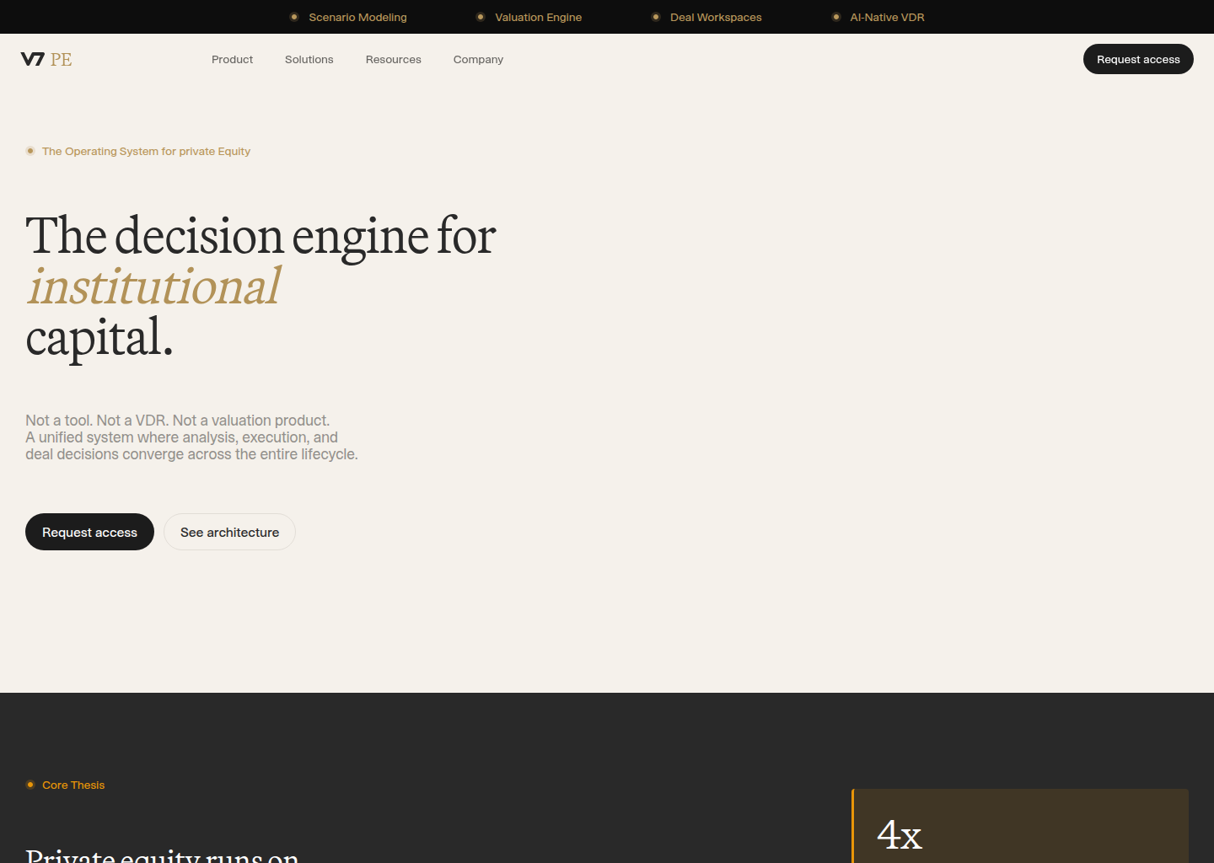This screenshot has height=863, width=1214.
Task: Open the Deal Workspaces link
Action: [715, 17]
